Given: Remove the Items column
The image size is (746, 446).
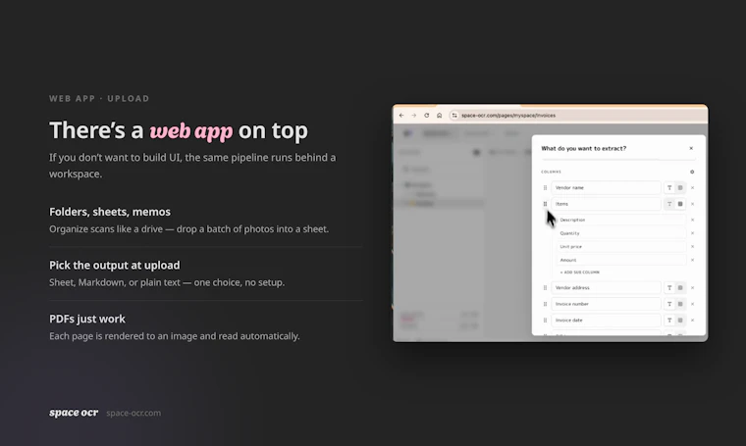Looking at the screenshot, I should pyautogui.click(x=693, y=204).
